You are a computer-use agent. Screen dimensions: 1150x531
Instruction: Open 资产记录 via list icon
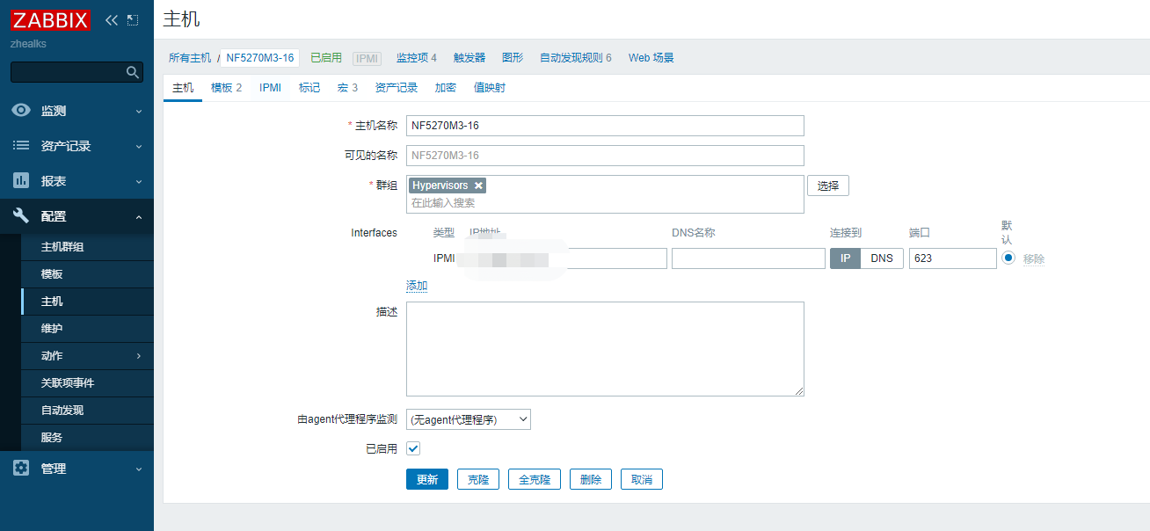[x=21, y=146]
